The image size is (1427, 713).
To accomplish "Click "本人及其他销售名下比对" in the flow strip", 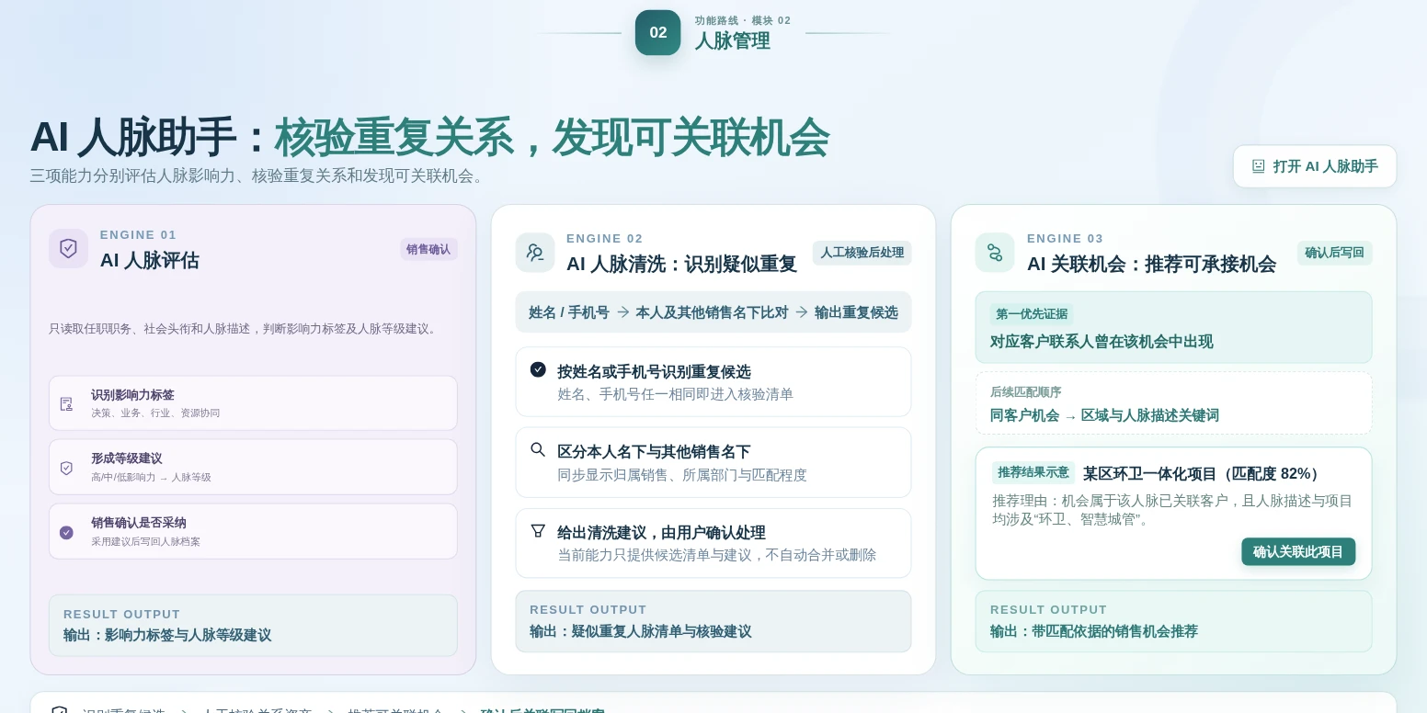I will coord(712,312).
